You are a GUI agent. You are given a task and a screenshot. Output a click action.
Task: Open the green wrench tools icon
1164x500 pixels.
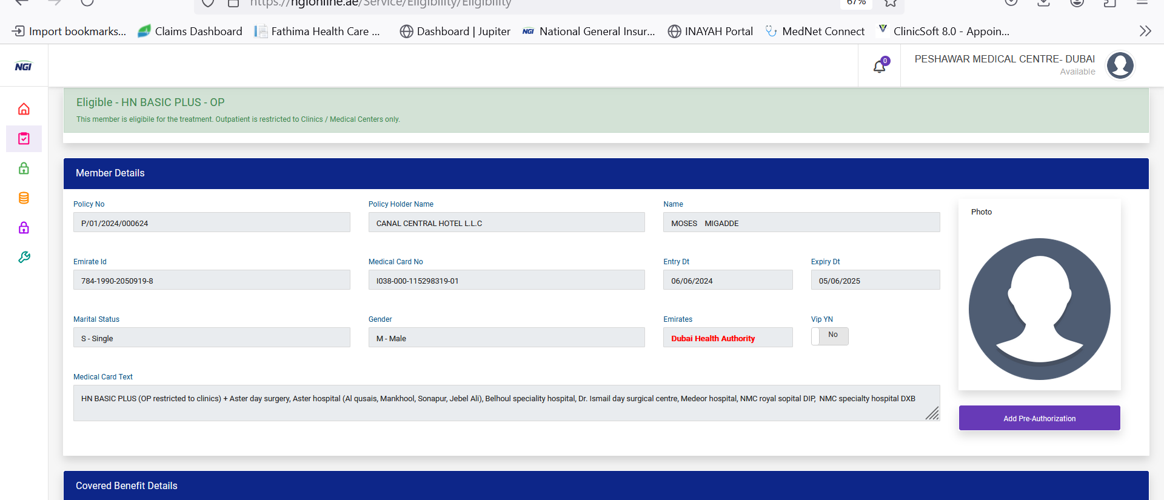(x=24, y=258)
